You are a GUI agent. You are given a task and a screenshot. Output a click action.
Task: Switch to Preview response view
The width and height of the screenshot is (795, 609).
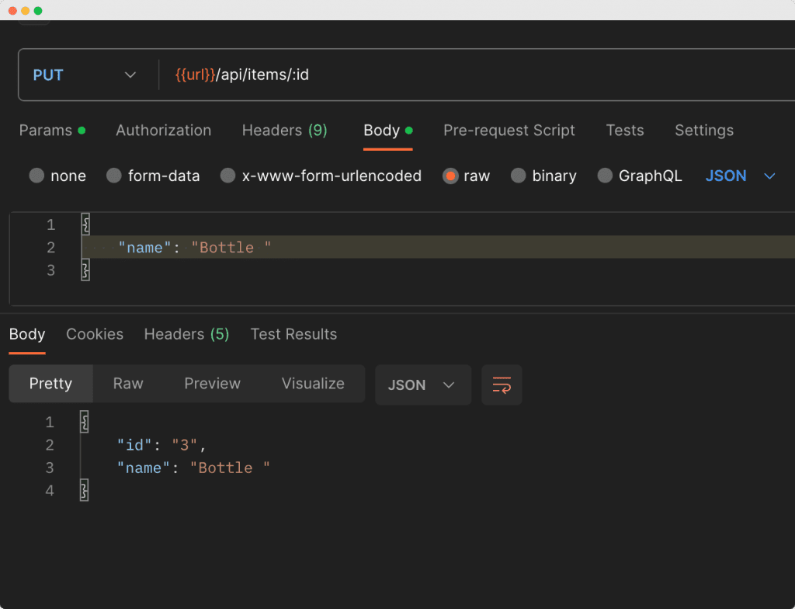pos(213,383)
